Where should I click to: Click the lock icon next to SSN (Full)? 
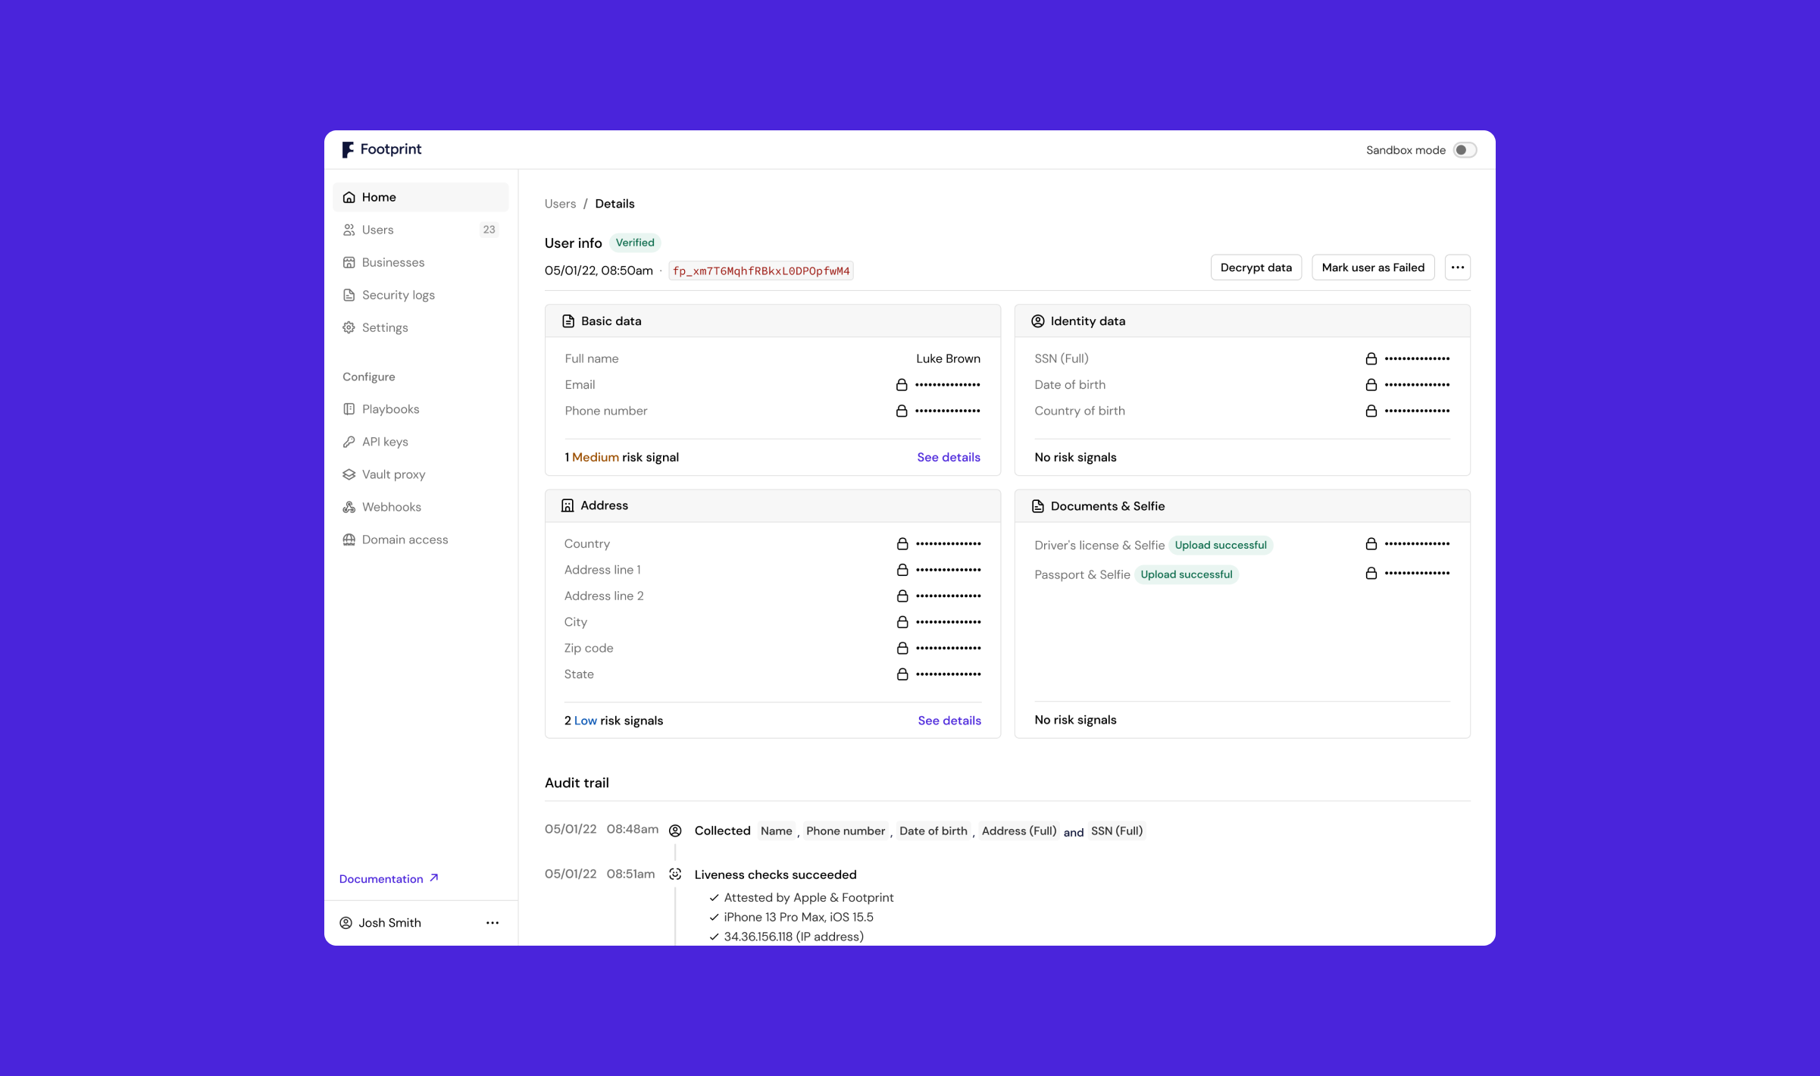tap(1371, 358)
